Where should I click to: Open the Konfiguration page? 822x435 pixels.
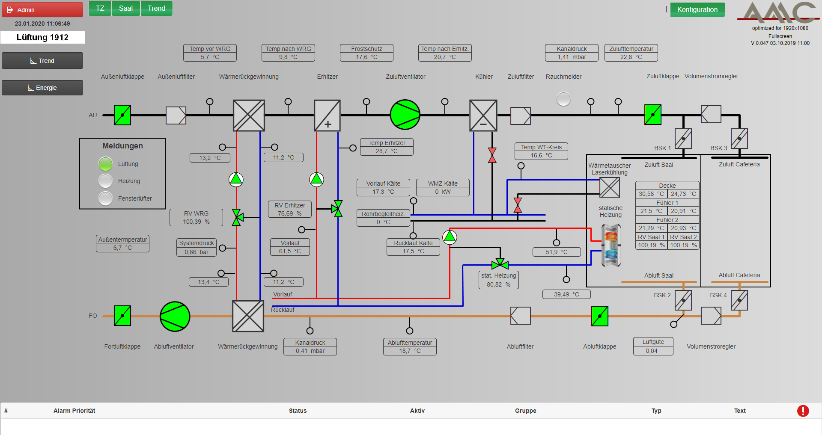click(x=697, y=9)
